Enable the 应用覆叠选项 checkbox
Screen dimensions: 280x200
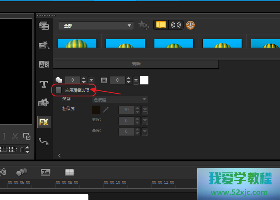pos(59,90)
